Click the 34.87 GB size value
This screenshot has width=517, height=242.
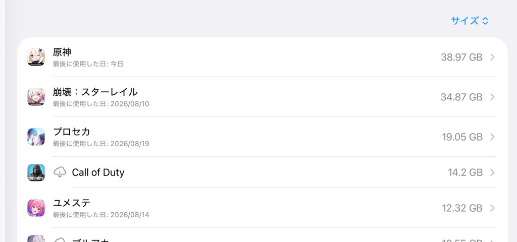[461, 97]
